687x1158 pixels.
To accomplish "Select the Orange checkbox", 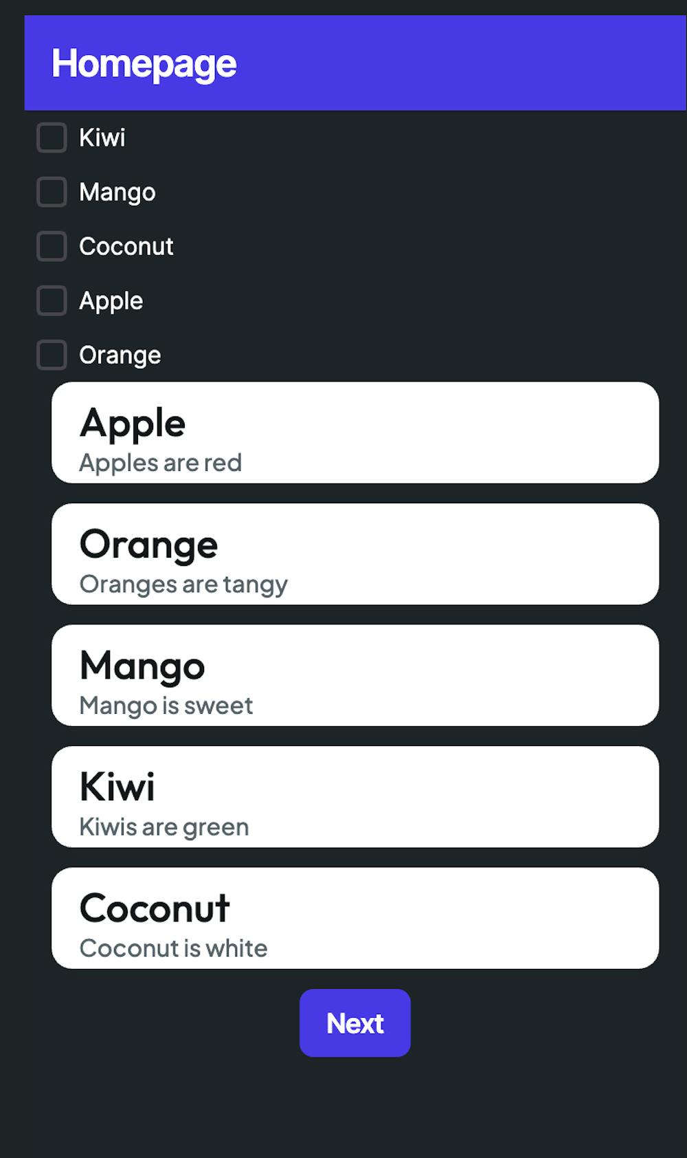I will point(52,355).
